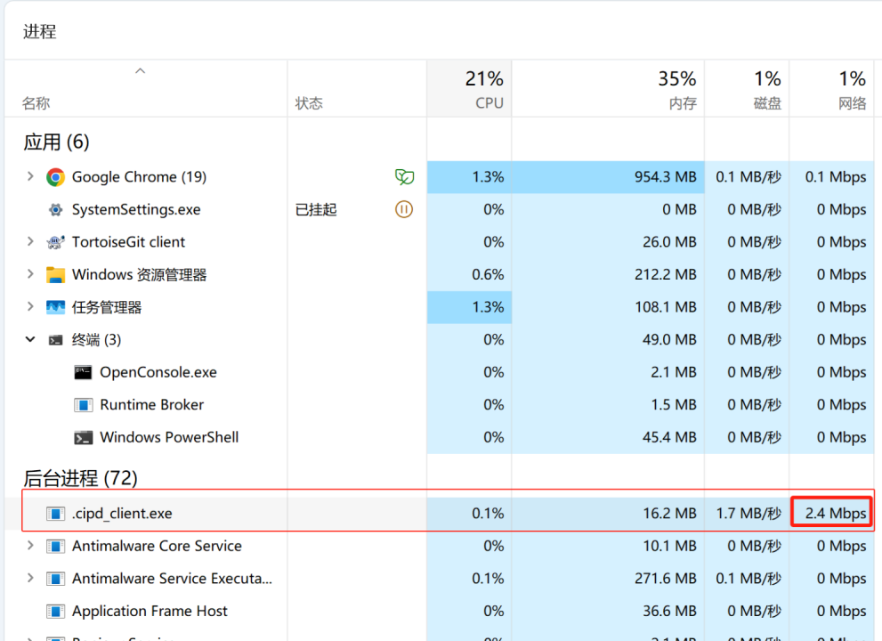Click the green efficiency mode leaf icon for Chrome
Viewport: 882px width, 641px height.
click(x=404, y=176)
